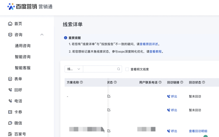Click help icon next to 回访状态
This screenshot has height=137, width=219.
click(x=203, y=82)
